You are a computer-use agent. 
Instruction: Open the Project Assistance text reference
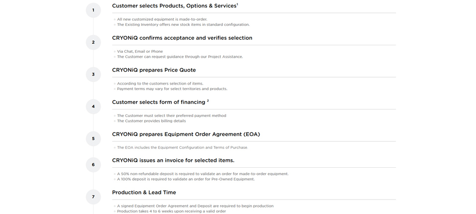[225, 57]
